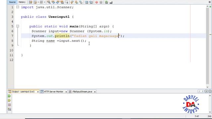
Task: Click the Find Selection magnifier icon
Action: click(49, 2)
